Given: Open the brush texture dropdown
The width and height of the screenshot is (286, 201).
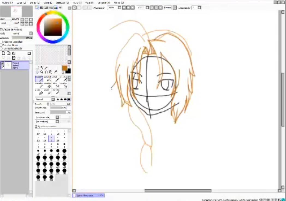Looking at the screenshot, I should 57,122.
